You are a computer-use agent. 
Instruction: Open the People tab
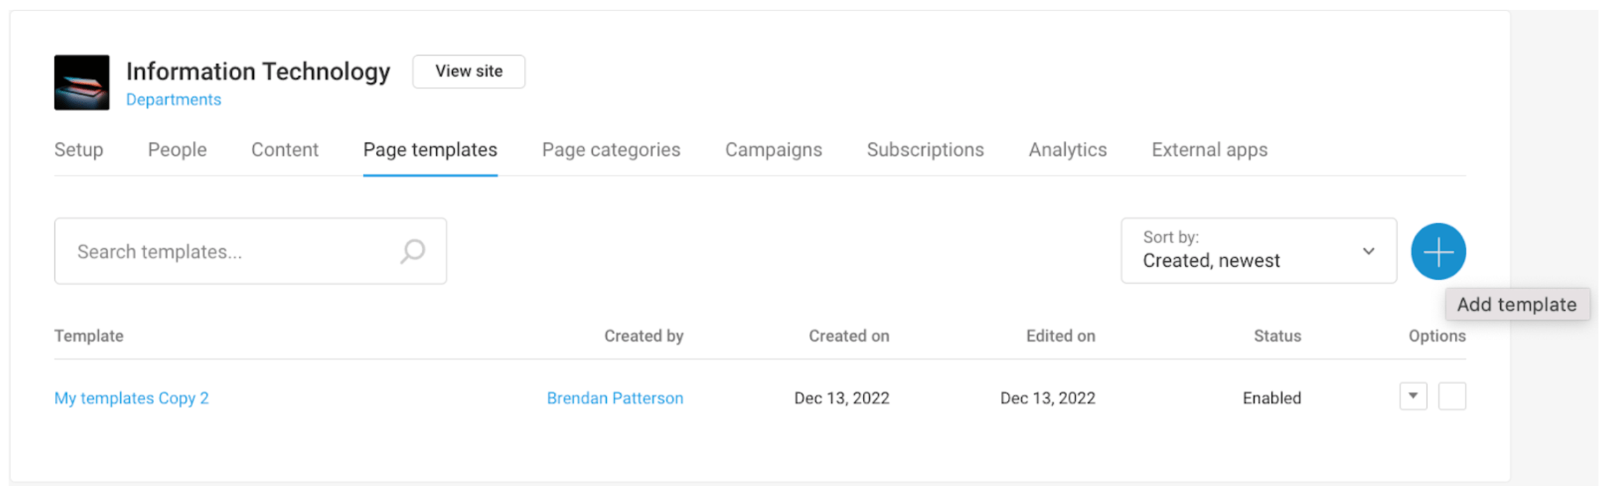pyautogui.click(x=177, y=150)
